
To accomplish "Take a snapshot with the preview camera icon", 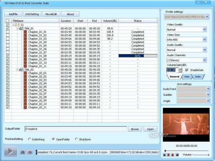I will click(x=177, y=155).
